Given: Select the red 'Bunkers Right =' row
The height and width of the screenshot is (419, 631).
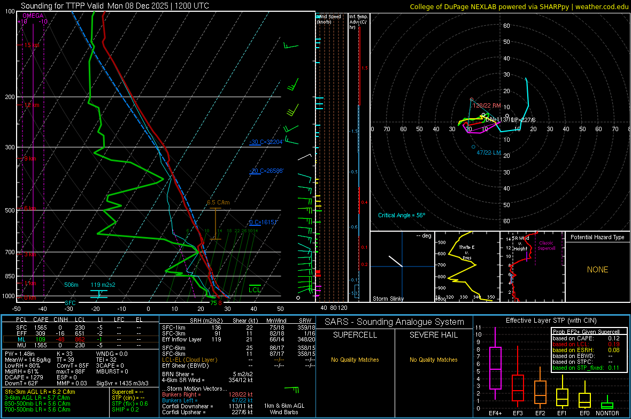Looking at the screenshot, I should (207, 394).
